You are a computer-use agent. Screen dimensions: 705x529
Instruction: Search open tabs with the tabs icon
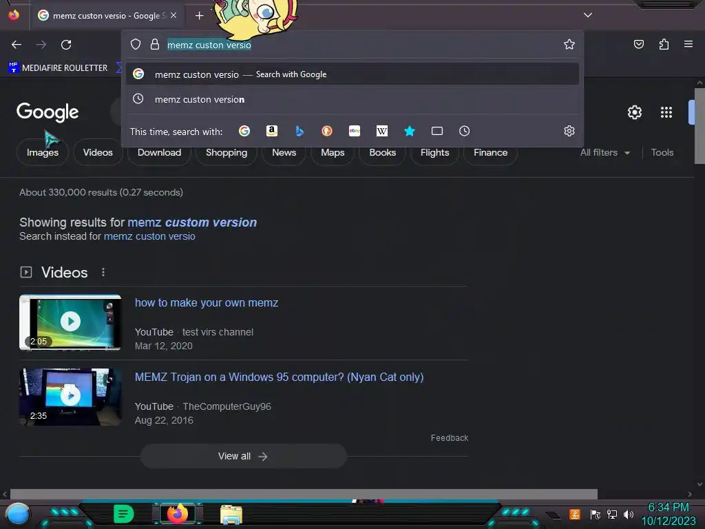pyautogui.click(x=437, y=131)
